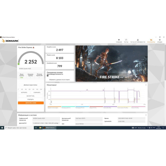The image size is (166, 166).
Task: Click 3DMark Professional taskbar button
Action: pos(50,128)
